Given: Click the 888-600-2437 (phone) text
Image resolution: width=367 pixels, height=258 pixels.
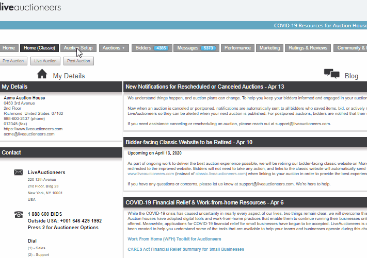Looking at the screenshot, I should 24,118.
